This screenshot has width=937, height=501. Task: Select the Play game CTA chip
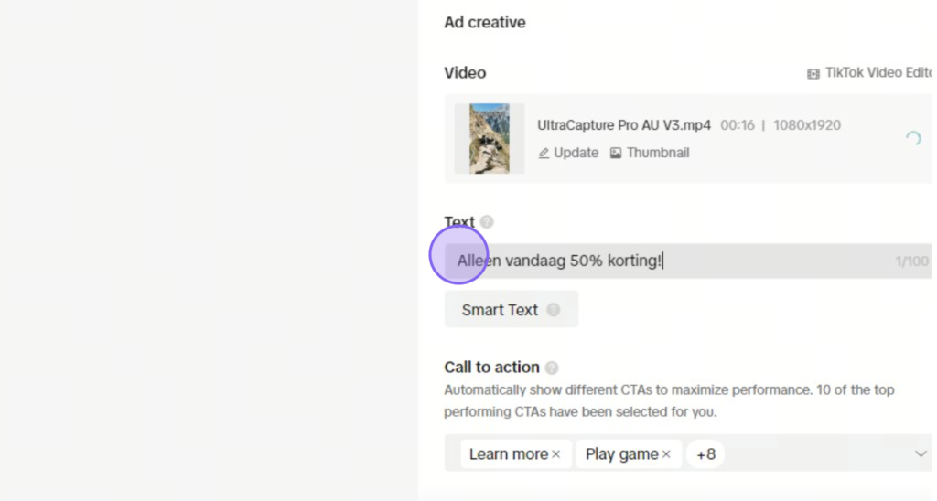coord(621,454)
